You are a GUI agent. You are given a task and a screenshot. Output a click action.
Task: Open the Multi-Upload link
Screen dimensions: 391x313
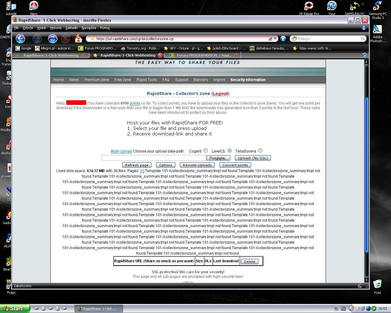tap(121, 151)
